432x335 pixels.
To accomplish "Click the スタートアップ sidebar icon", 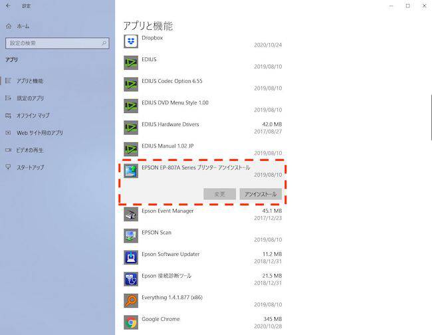I will (8, 167).
